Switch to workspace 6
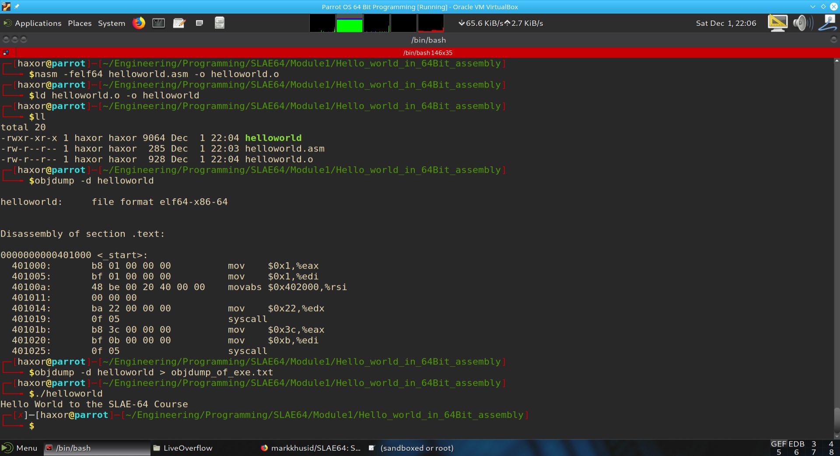This screenshot has width=840, height=456. tap(796, 452)
